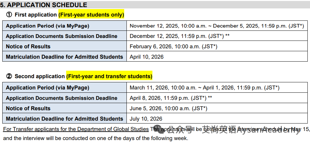Click the June 5, 2026 results cell
Viewport: 310px width, 142px height.
(217, 108)
